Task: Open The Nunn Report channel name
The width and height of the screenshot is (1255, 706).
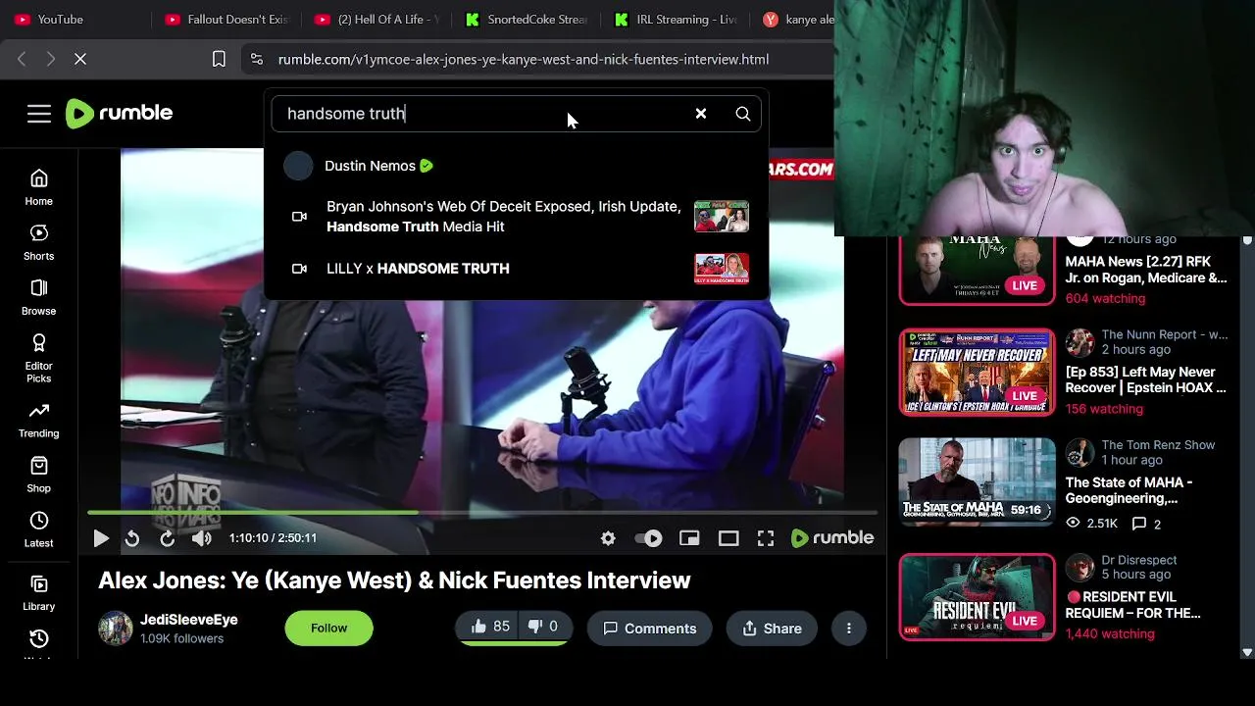Action: pos(1164,334)
